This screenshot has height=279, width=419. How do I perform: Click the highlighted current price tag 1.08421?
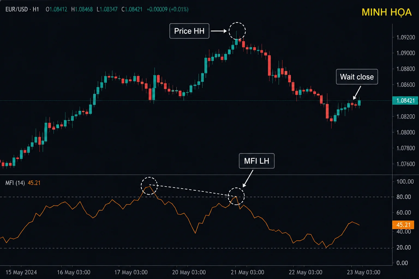[x=405, y=101]
